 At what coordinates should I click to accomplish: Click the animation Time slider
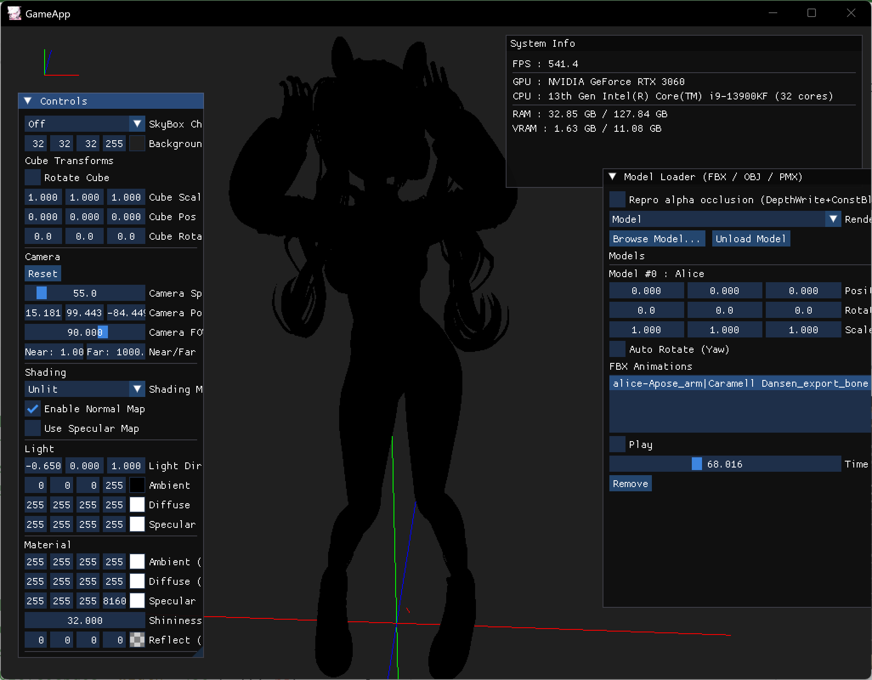pyautogui.click(x=725, y=464)
